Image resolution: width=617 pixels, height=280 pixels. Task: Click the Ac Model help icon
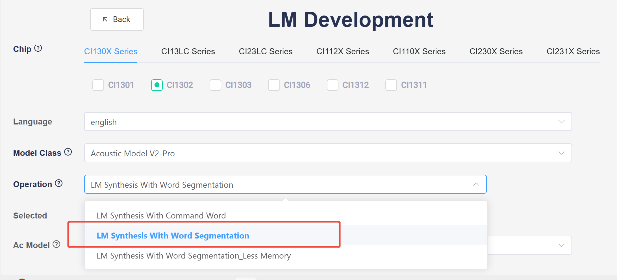[x=57, y=244]
